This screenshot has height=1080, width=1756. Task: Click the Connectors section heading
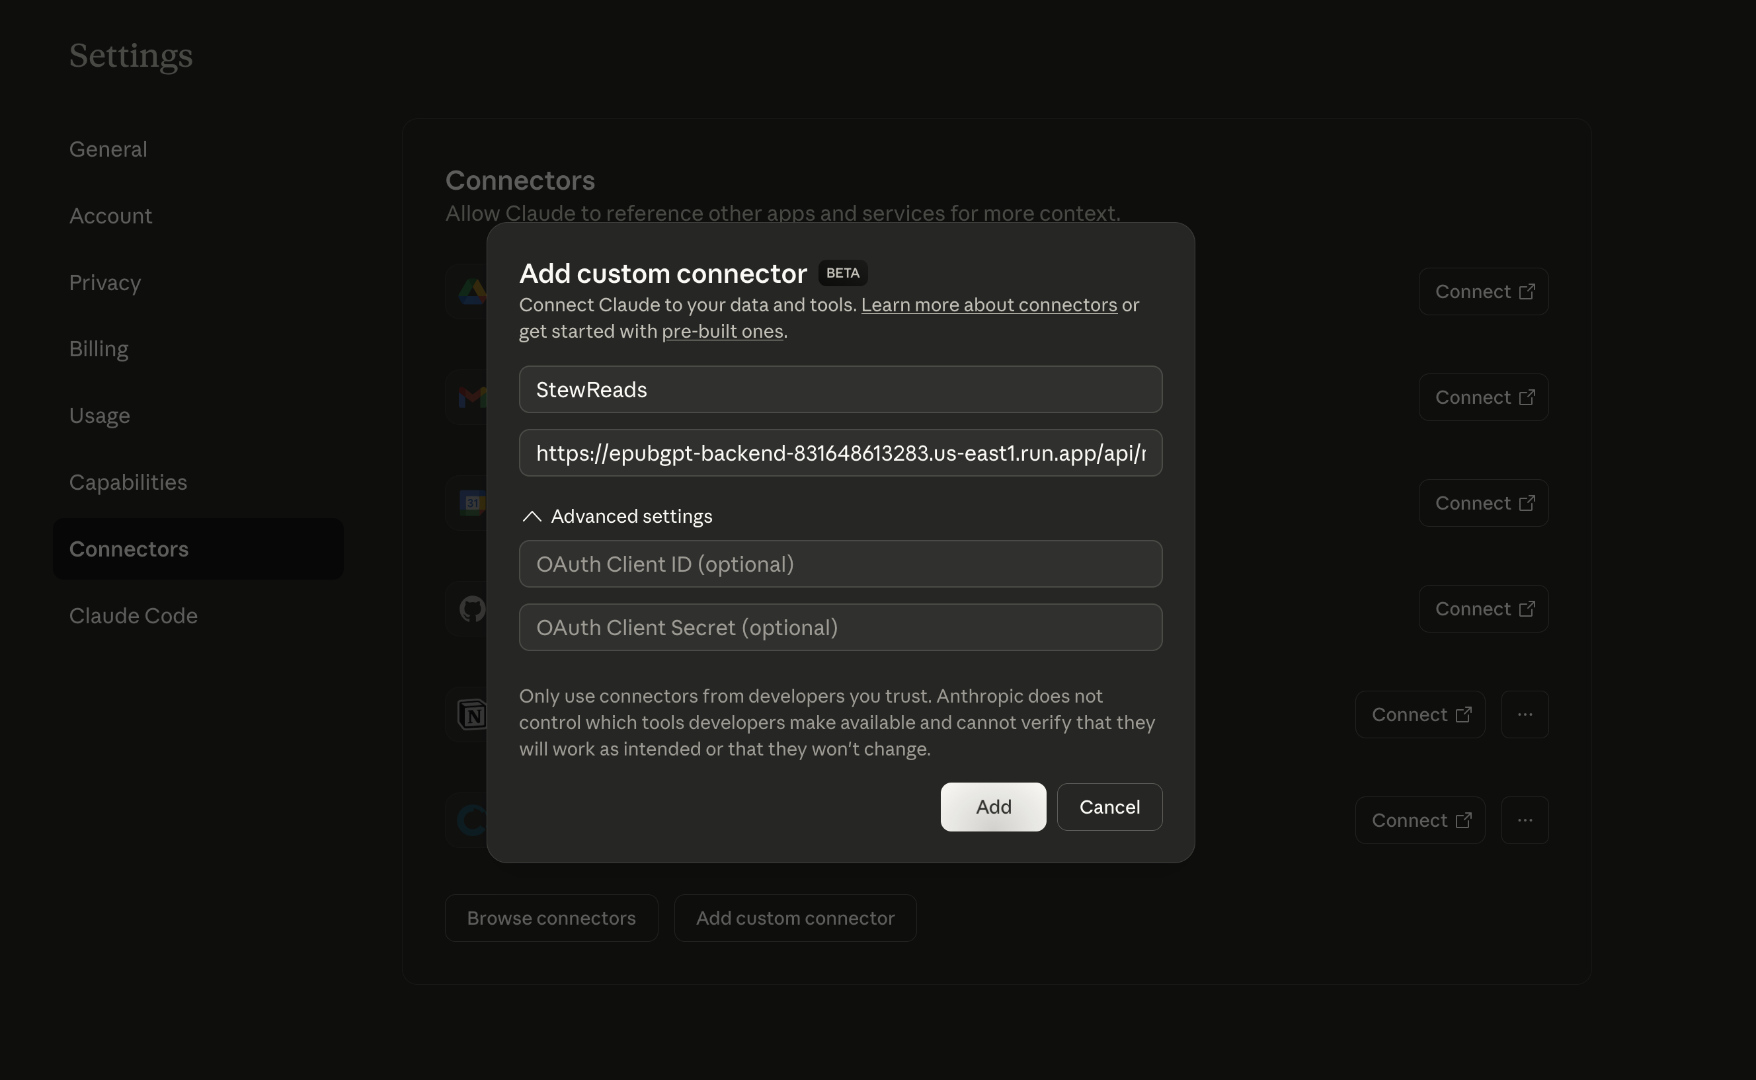(520, 180)
